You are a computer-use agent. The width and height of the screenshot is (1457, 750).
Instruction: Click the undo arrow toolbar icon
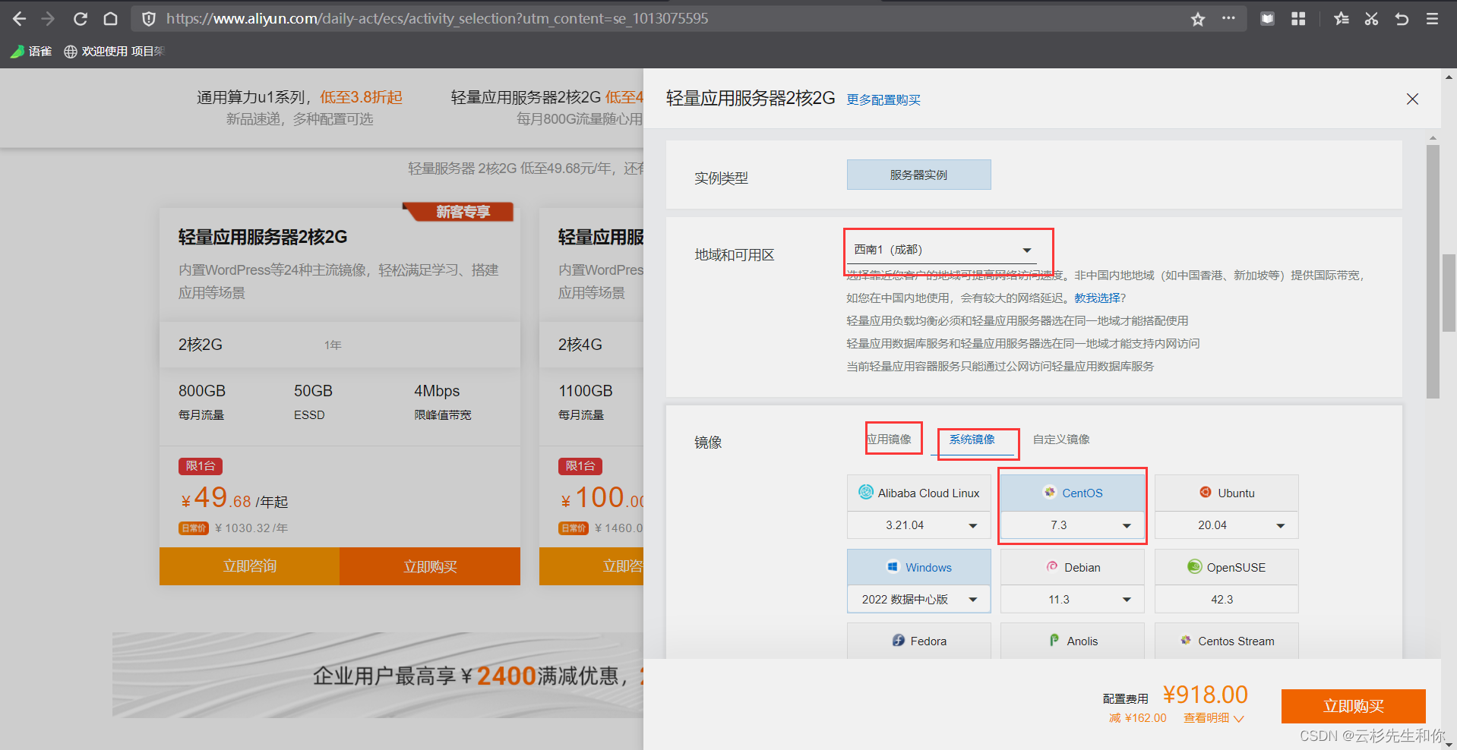1402,19
